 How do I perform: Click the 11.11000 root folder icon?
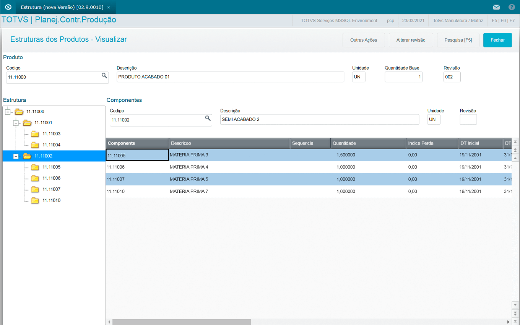(x=19, y=112)
